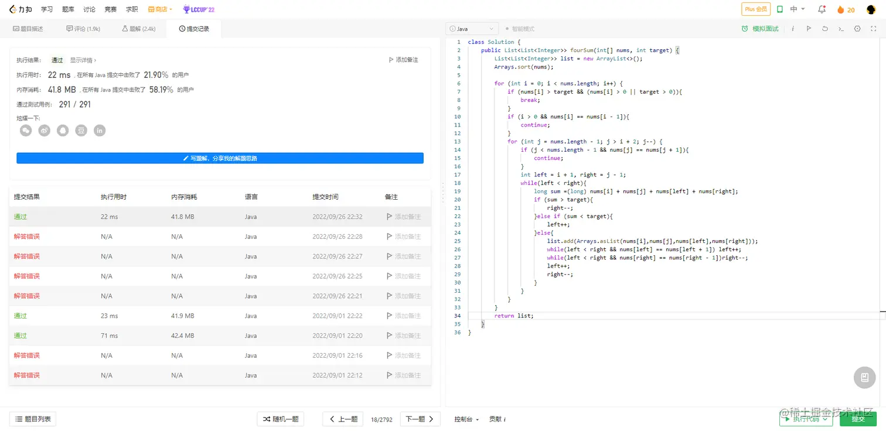This screenshot has width=886, height=431.
Task: Click the LeetCode 力扣 logo
Action: point(21,9)
